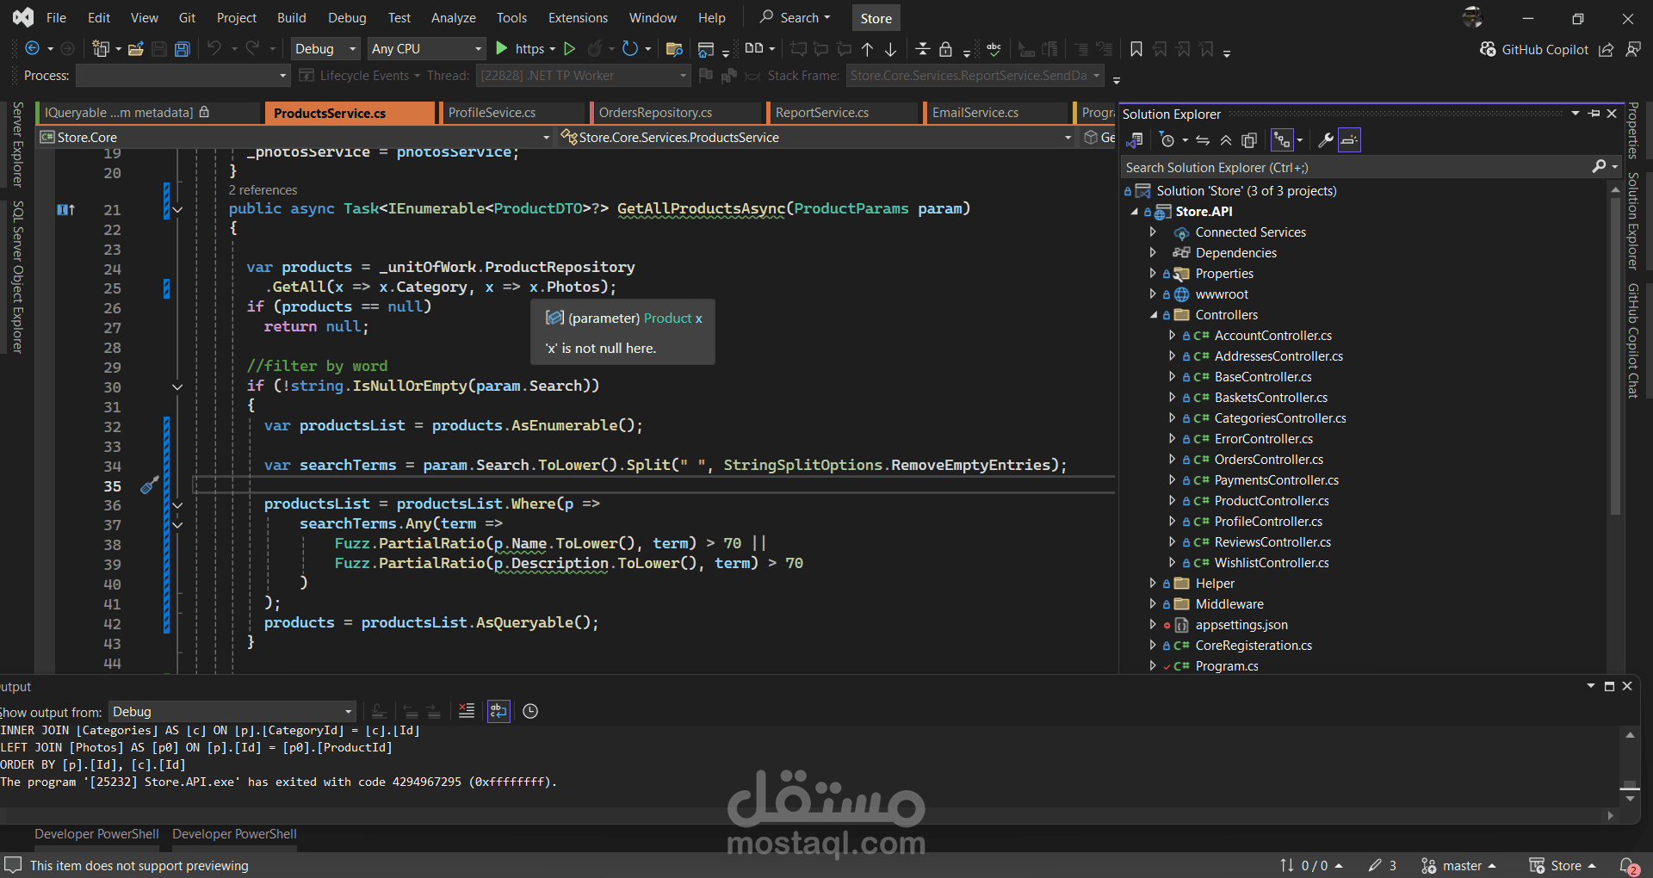Click the 0/0 push-pull indicator
1653x878 pixels.
pyautogui.click(x=1311, y=866)
